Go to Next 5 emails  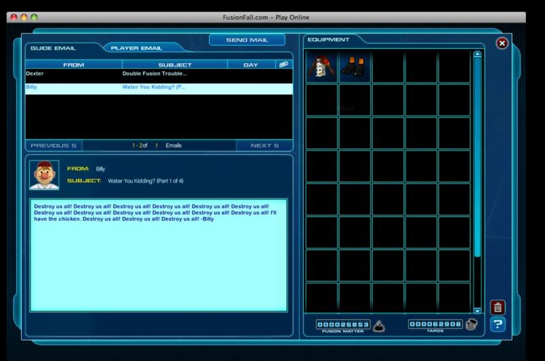click(x=264, y=145)
